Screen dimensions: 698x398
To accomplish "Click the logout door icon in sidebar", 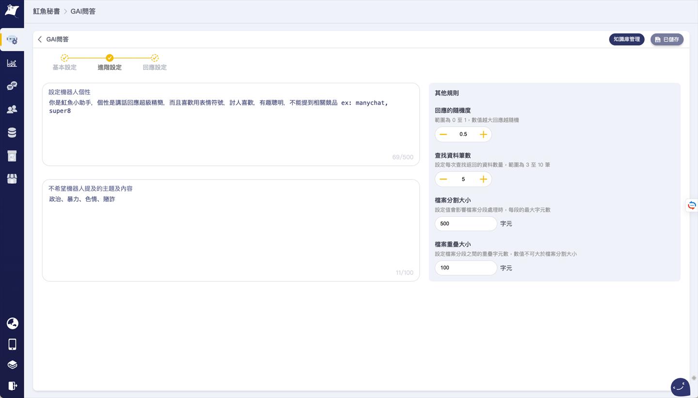I will click(x=12, y=386).
